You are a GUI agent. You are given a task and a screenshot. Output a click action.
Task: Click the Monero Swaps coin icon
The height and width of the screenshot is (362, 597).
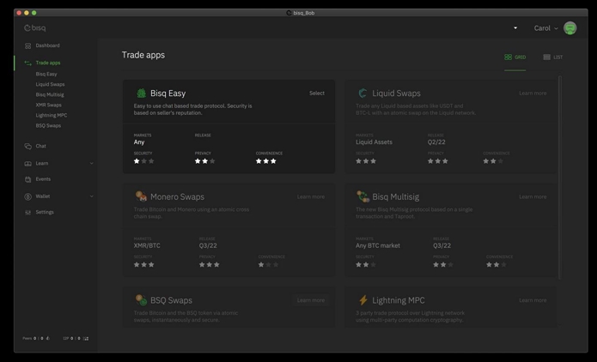pyautogui.click(x=141, y=196)
